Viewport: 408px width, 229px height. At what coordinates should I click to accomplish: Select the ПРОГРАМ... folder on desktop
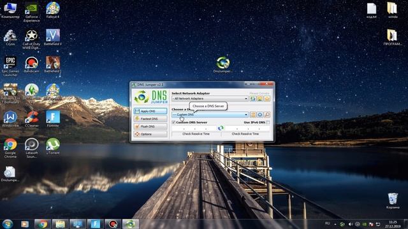coord(393,38)
